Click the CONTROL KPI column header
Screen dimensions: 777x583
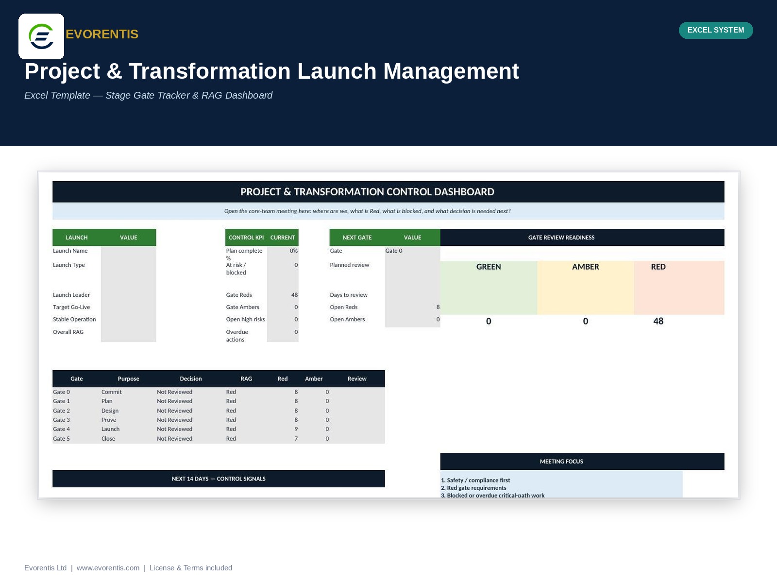(246, 238)
